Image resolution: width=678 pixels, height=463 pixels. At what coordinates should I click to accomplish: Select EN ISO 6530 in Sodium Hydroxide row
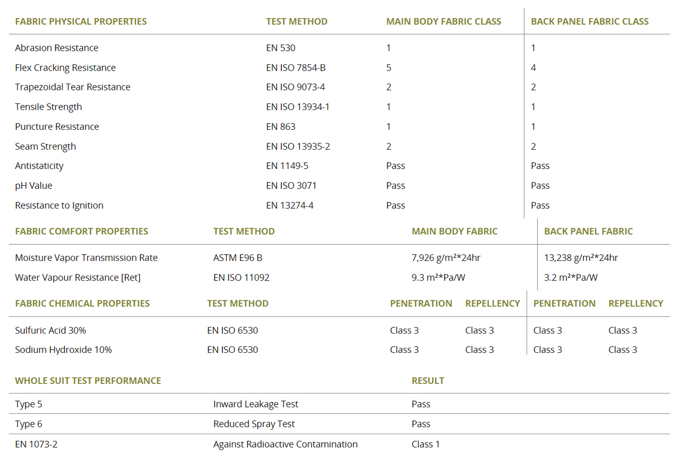pyautogui.click(x=233, y=350)
